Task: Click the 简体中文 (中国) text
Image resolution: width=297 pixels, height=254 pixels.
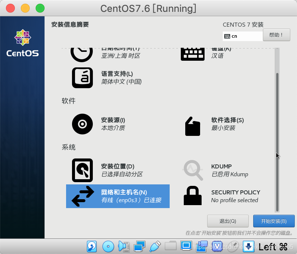Action: click(x=122, y=82)
